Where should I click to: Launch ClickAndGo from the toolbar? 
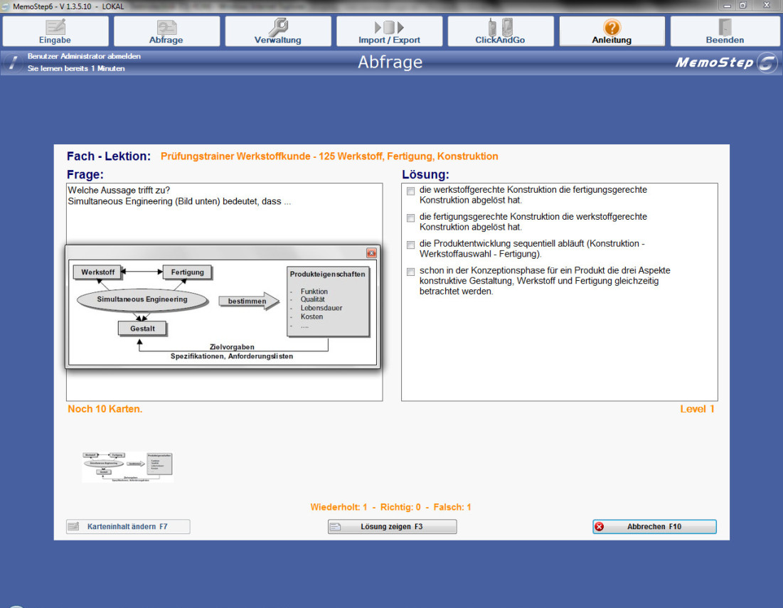[500, 31]
